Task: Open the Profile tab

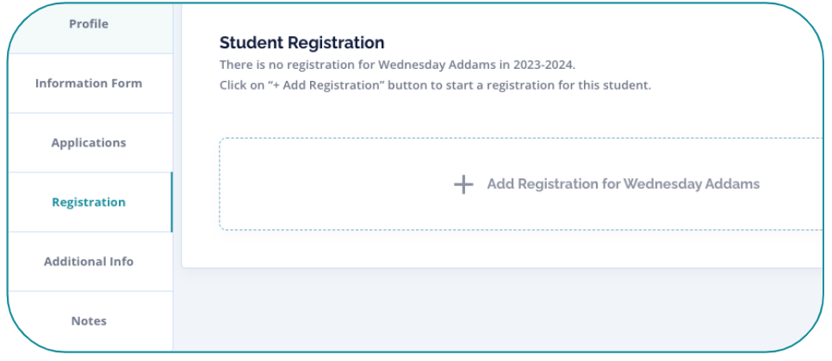Action: click(89, 24)
